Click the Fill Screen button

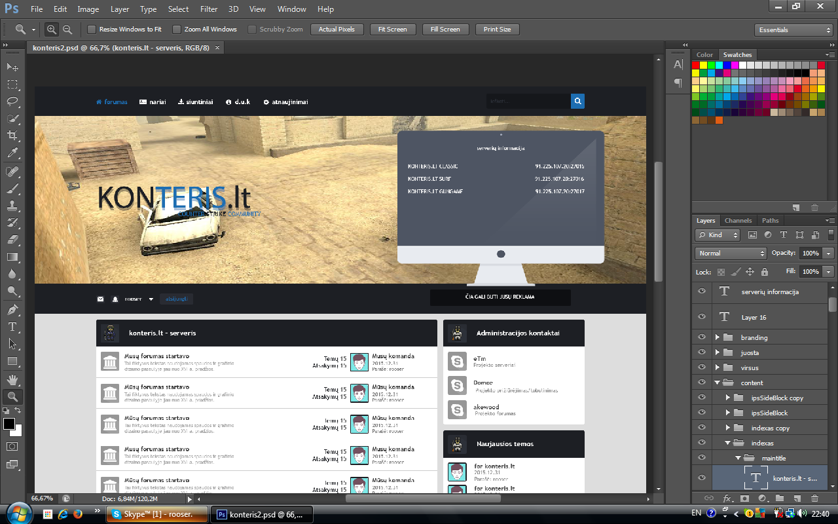point(445,29)
